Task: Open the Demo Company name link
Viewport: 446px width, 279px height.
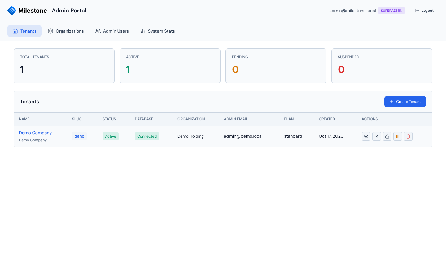Action: point(35,133)
